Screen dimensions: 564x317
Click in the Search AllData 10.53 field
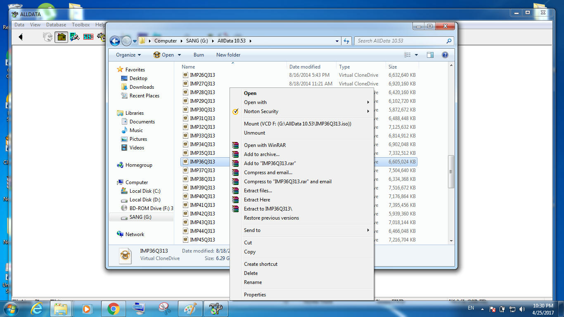tap(400, 41)
